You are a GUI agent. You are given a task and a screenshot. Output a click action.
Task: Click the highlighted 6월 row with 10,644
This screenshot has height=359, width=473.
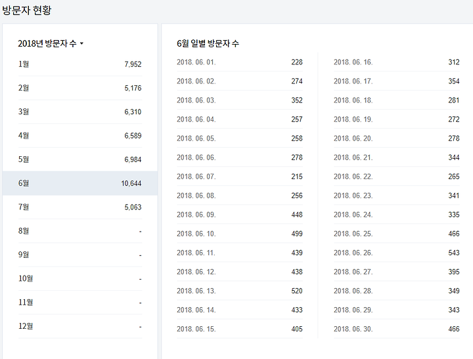click(80, 183)
